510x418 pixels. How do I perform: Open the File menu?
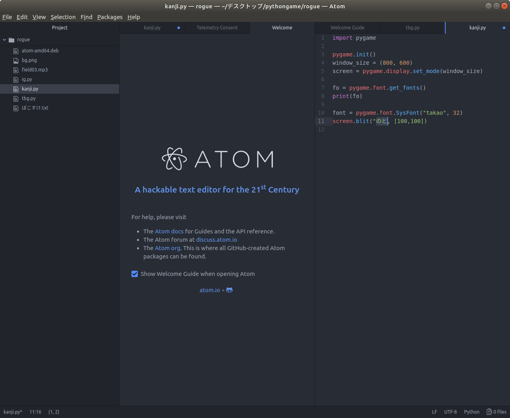7,17
